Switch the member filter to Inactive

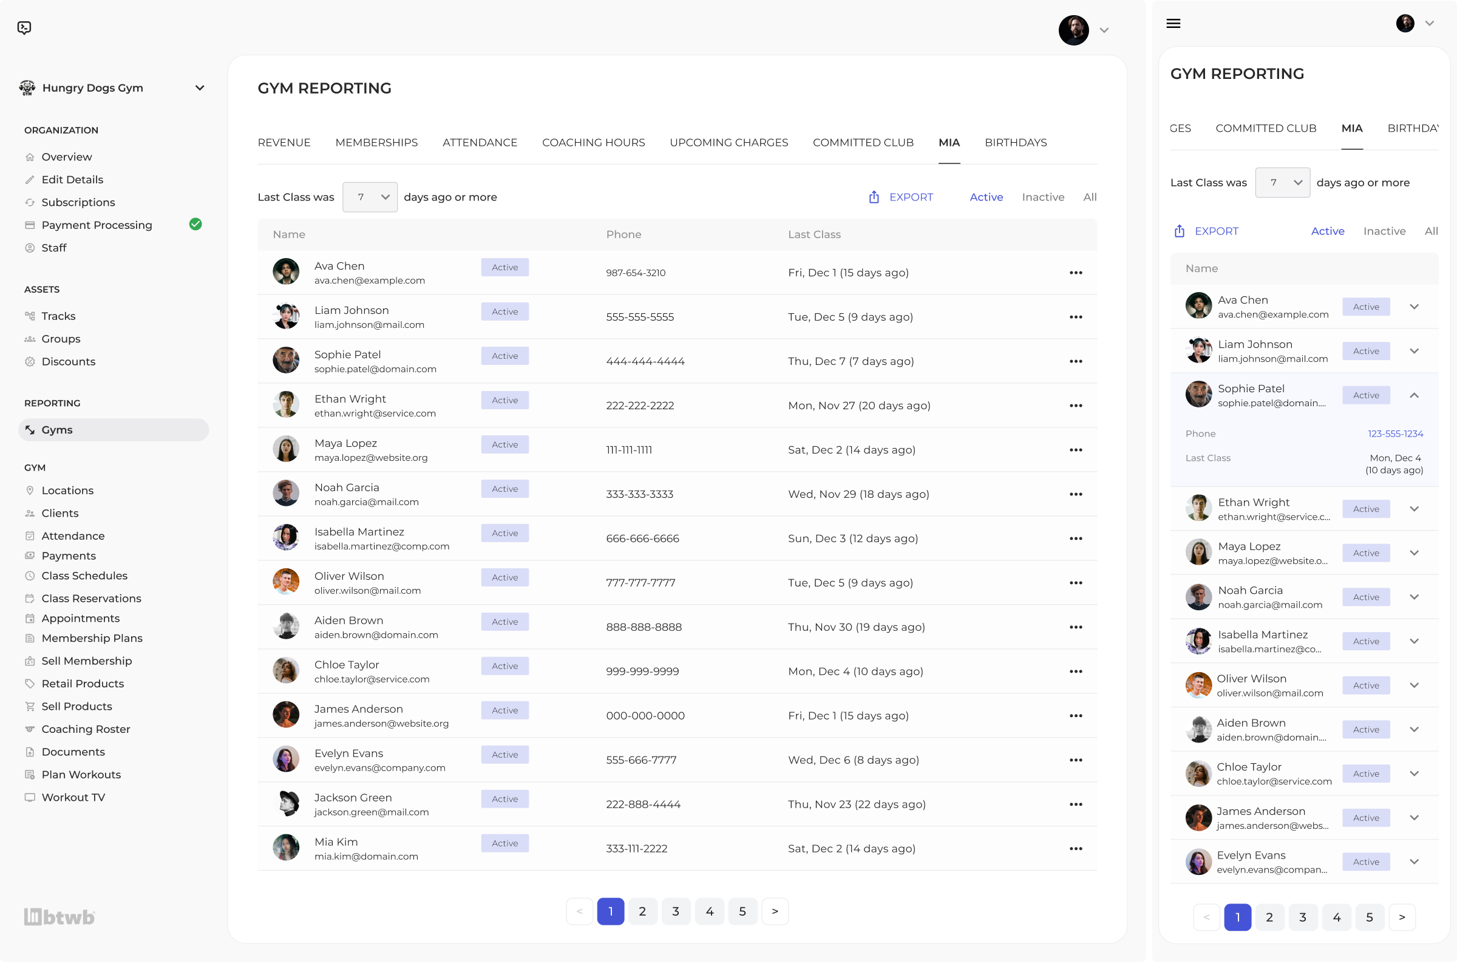1043,197
